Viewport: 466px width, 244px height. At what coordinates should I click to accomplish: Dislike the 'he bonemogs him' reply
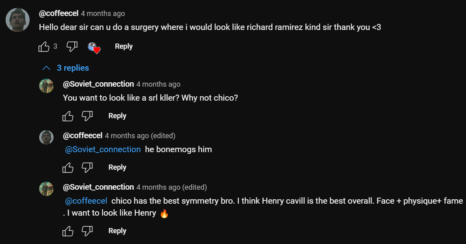[87, 168]
